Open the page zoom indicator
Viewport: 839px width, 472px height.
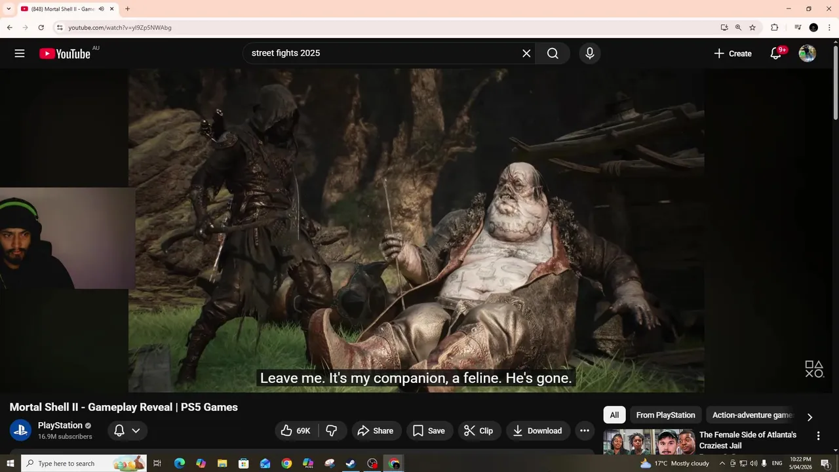click(x=738, y=28)
